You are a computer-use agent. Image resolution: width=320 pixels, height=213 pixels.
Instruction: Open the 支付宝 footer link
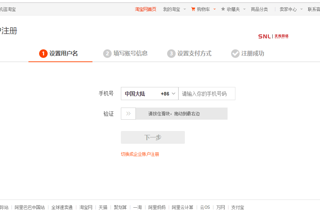[238, 207]
